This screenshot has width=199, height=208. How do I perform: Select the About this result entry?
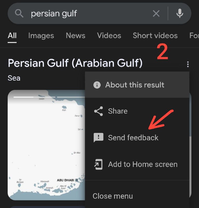tap(137, 85)
